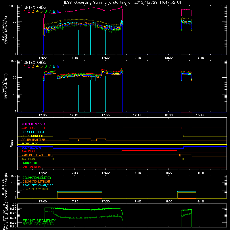Image resolution: width=230 pixels, height=230 pixels.
Task: Click the POSSIBLE_FLARE flag label
Action: click(x=33, y=132)
